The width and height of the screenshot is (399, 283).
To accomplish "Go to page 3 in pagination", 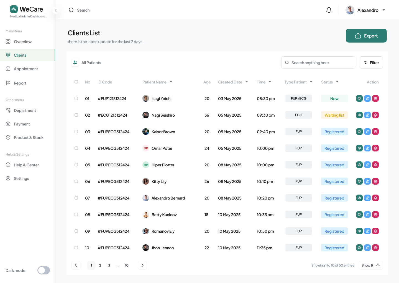I will tap(109, 265).
